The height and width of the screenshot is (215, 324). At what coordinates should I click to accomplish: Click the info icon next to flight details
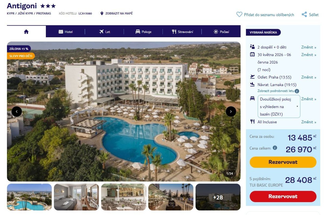[297, 91]
